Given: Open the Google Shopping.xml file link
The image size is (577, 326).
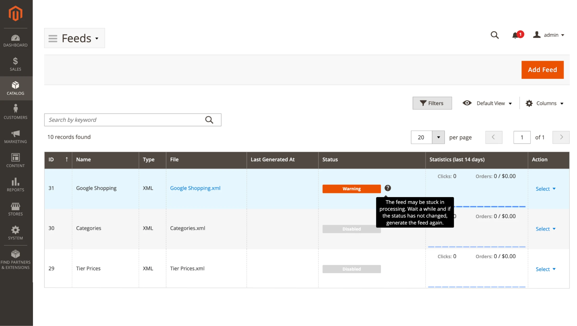Looking at the screenshot, I should pos(195,188).
